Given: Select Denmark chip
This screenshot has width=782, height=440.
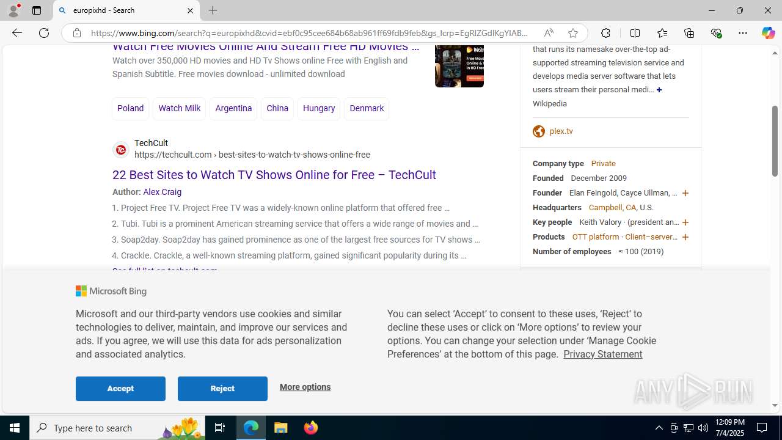Looking at the screenshot, I should [x=367, y=108].
